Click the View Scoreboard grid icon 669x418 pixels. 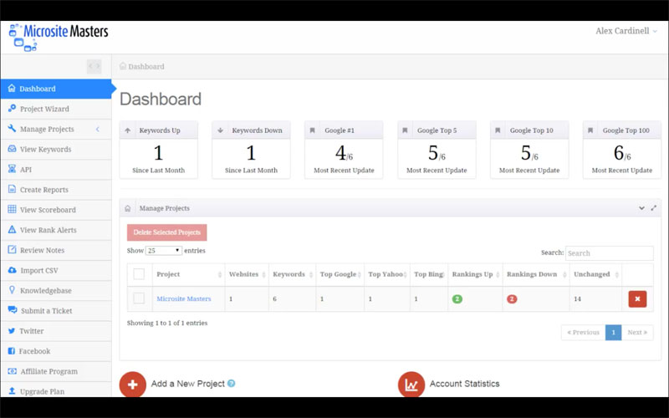point(12,209)
